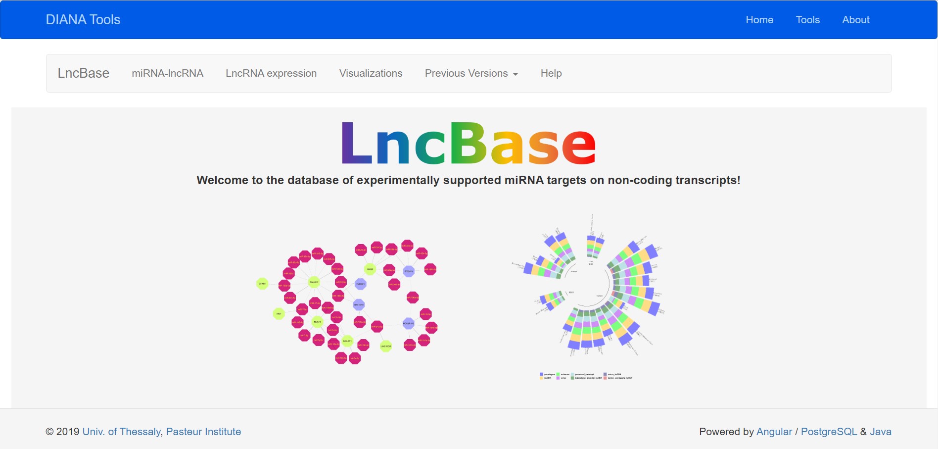Open the miRNA network graph thumbnail
Image resolution: width=938 pixels, height=449 pixels.
(x=347, y=302)
